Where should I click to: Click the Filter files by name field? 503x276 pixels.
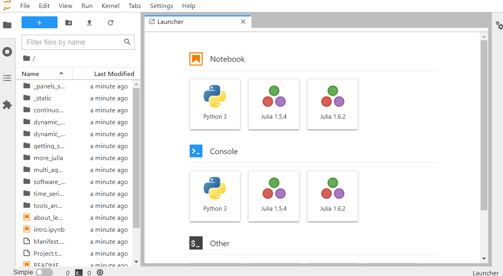[74, 42]
